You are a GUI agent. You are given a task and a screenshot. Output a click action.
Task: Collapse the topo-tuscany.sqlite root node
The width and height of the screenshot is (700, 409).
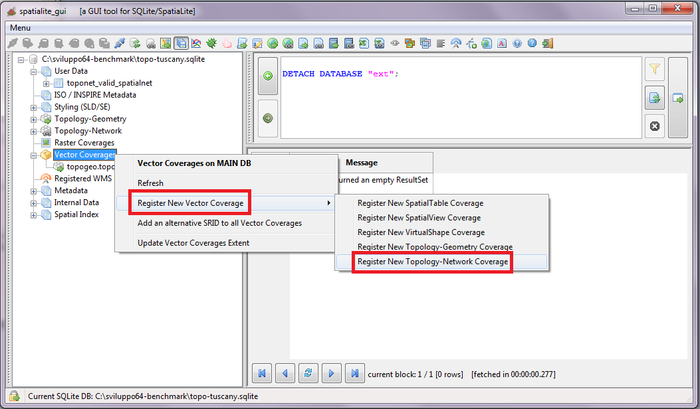(x=21, y=59)
